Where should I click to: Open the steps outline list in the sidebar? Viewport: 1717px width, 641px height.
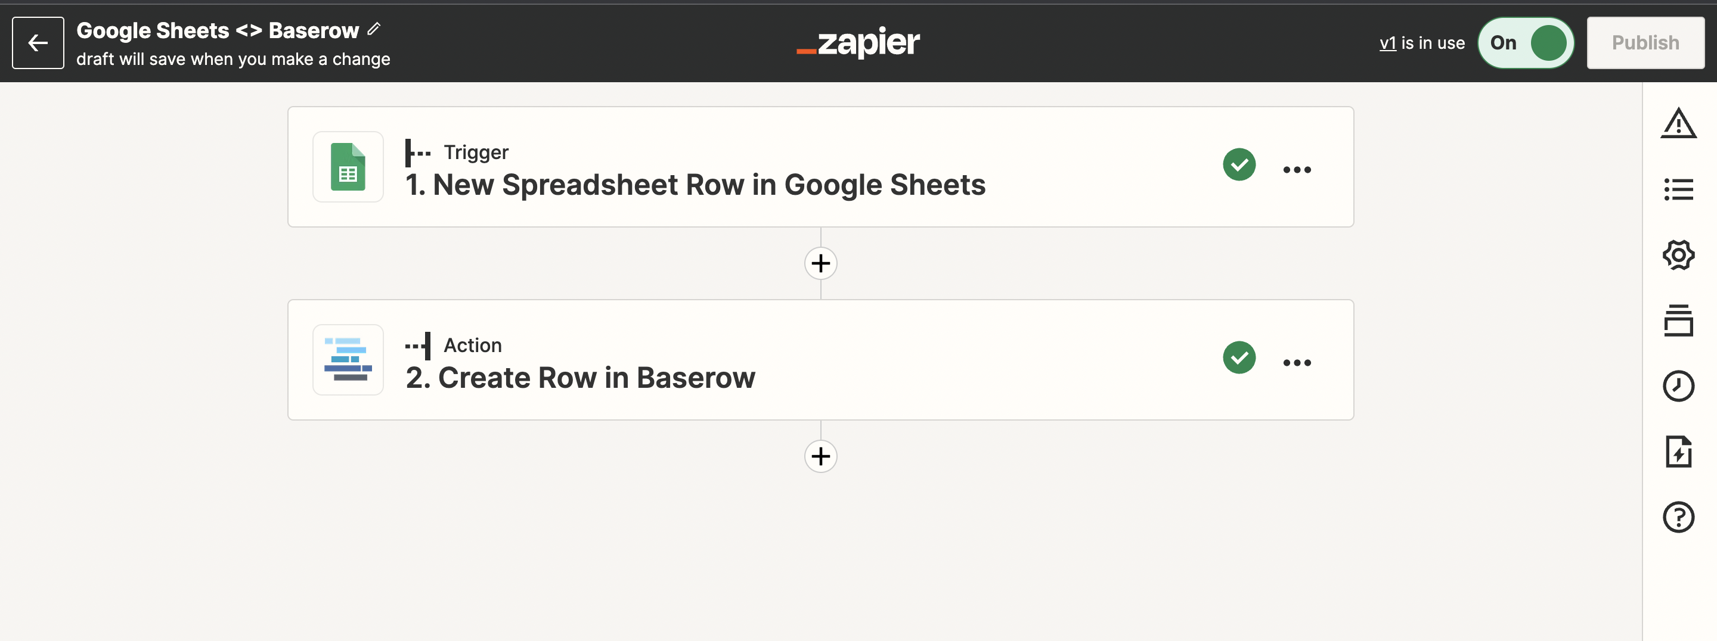1678,189
